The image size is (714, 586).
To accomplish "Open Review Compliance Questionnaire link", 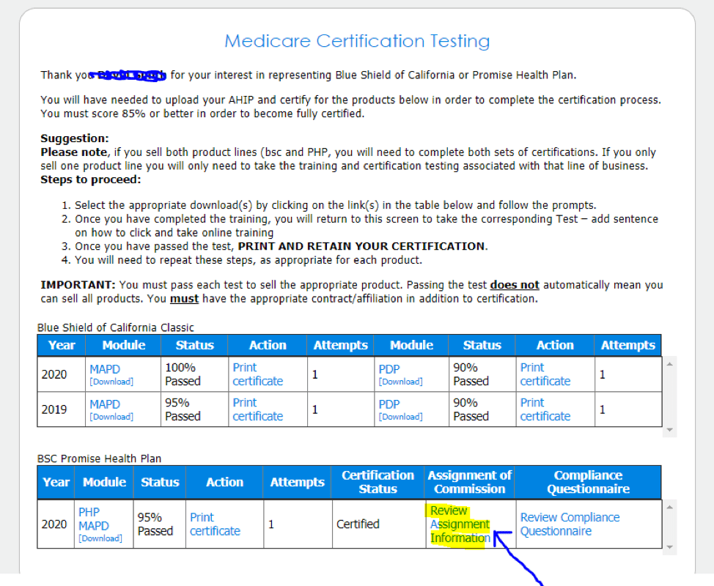I will (570, 524).
